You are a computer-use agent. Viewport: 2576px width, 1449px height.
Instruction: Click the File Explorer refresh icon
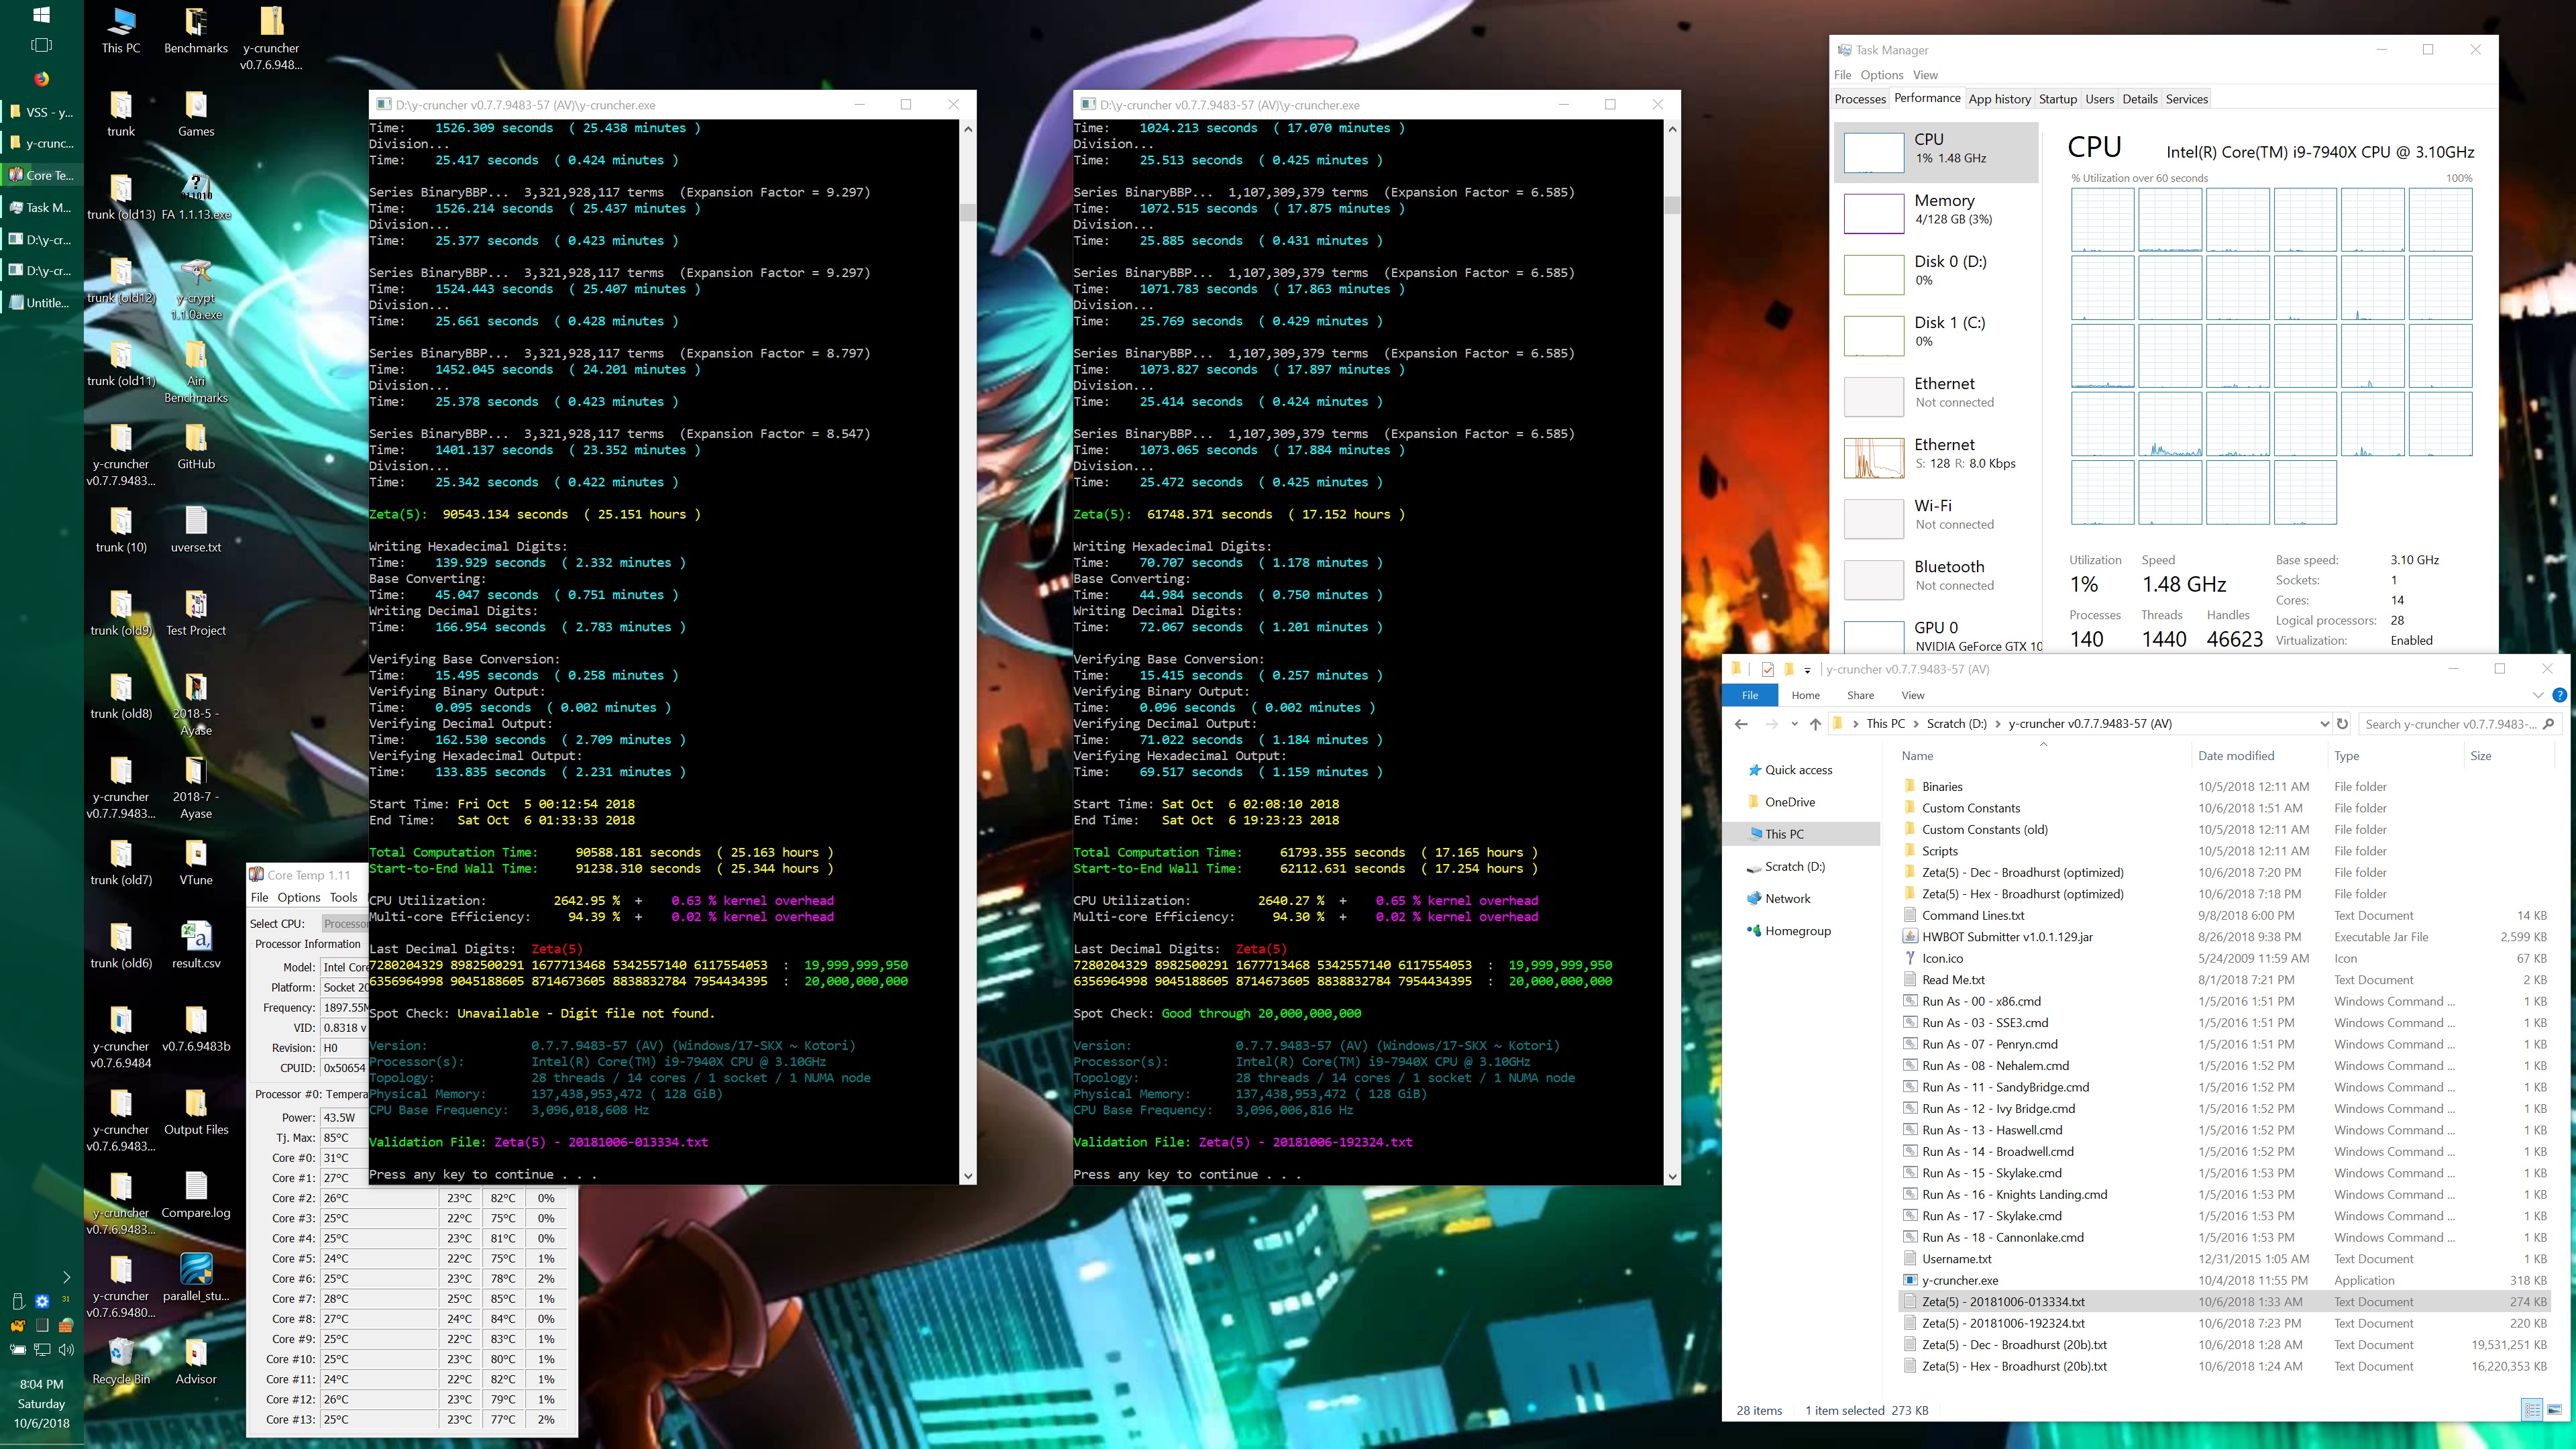coord(2342,724)
